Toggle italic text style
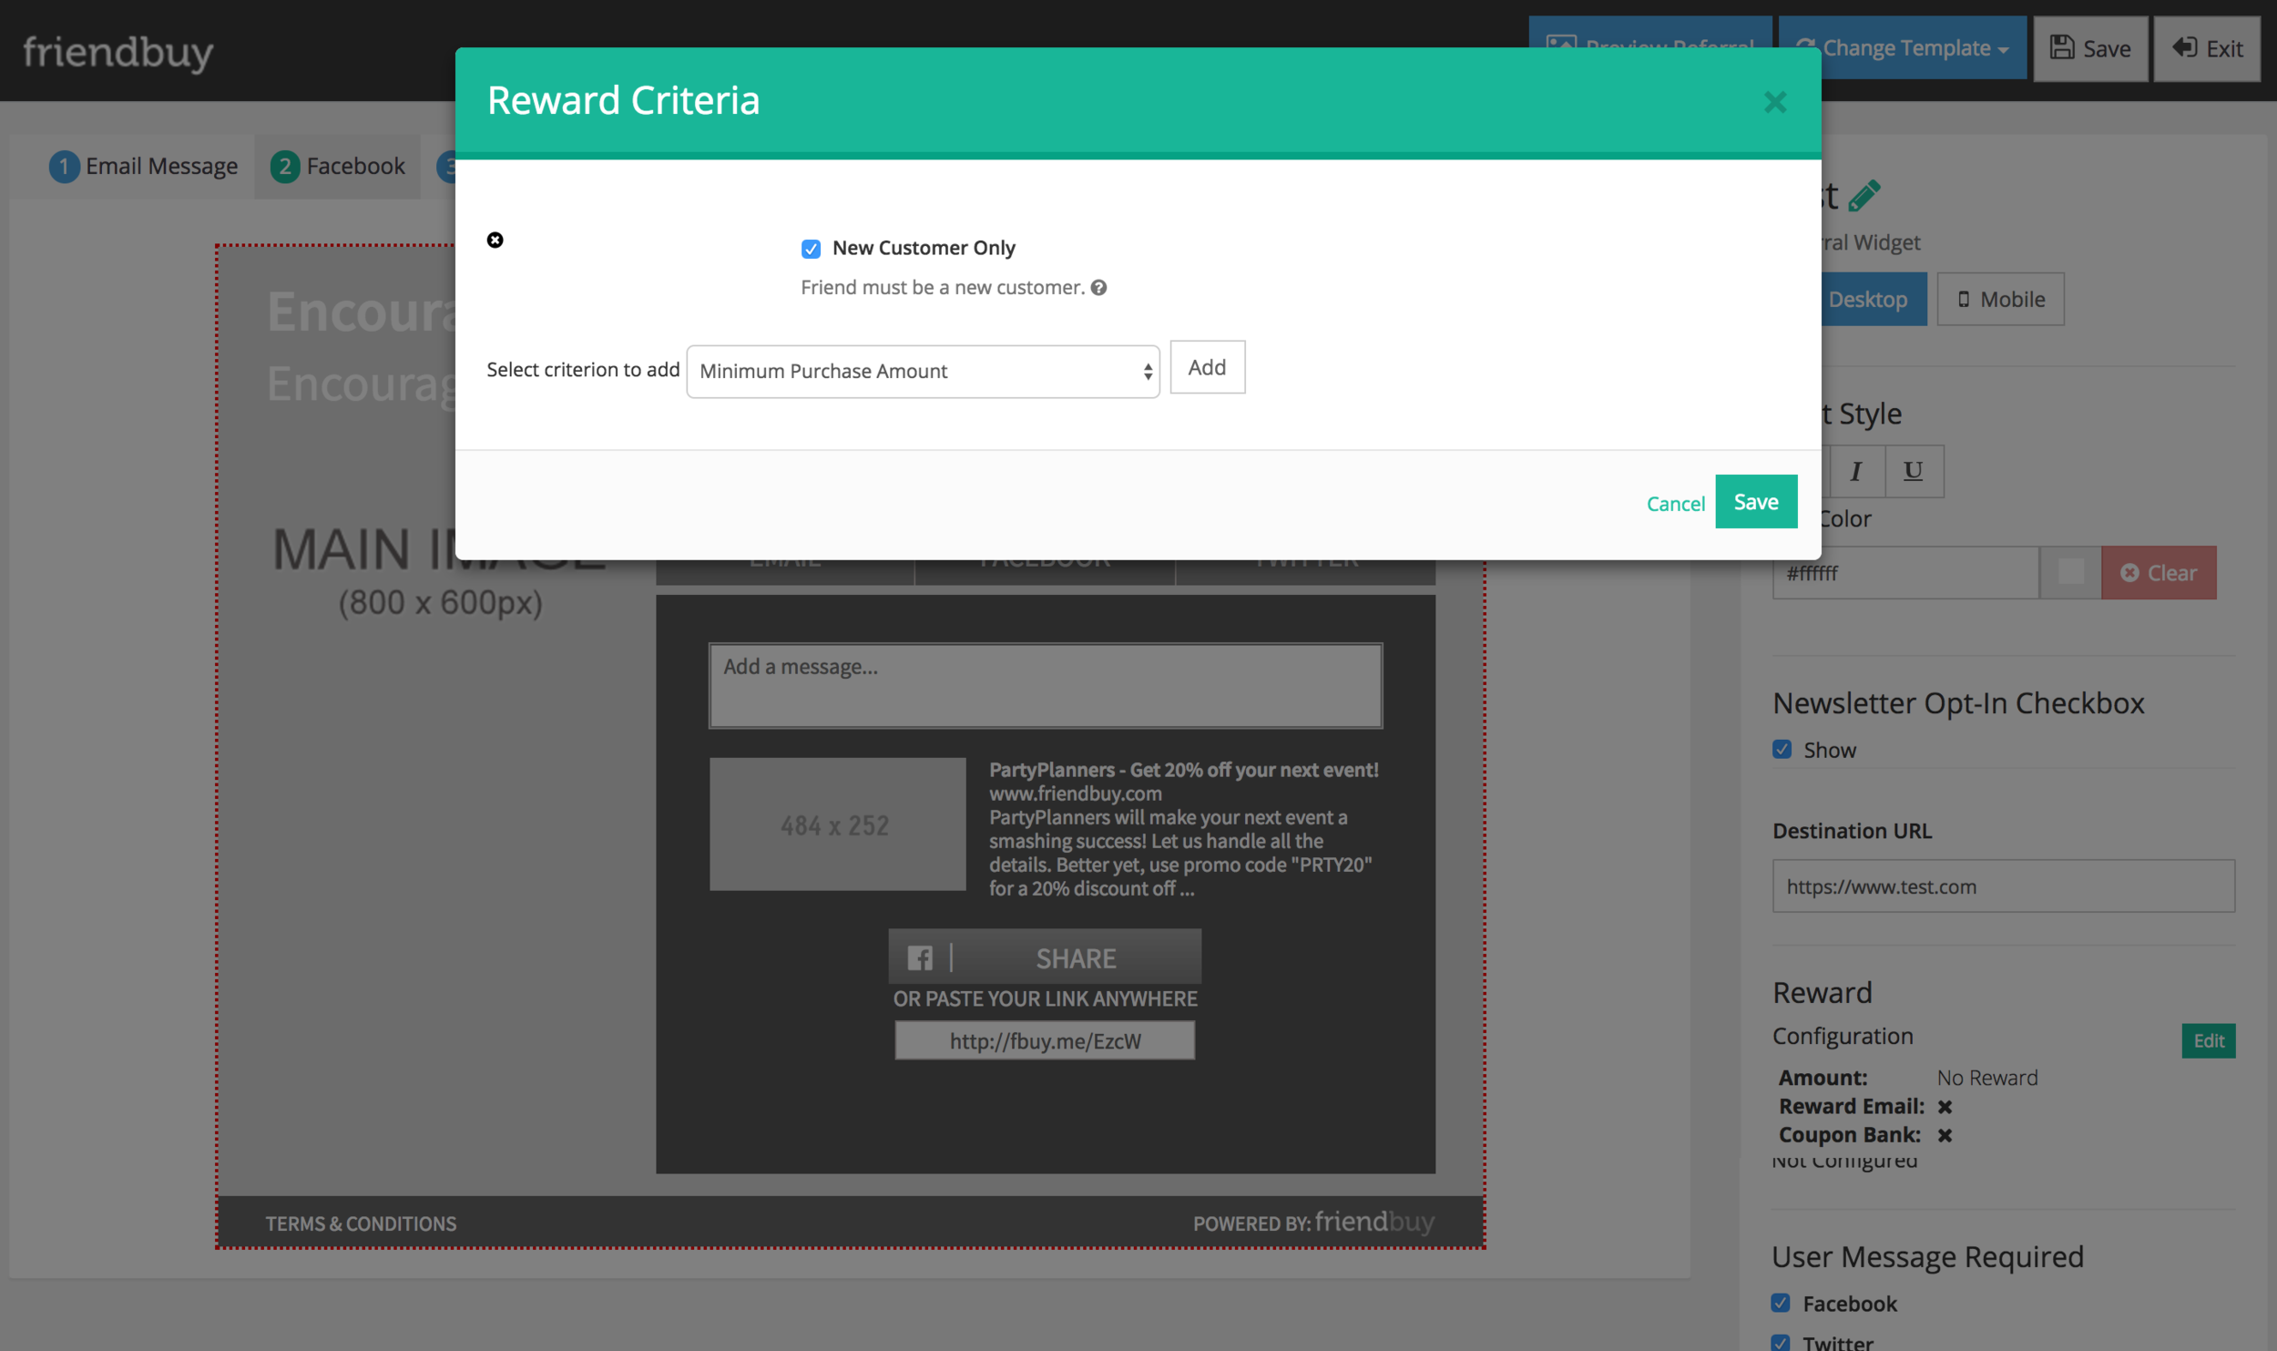 coord(1856,471)
